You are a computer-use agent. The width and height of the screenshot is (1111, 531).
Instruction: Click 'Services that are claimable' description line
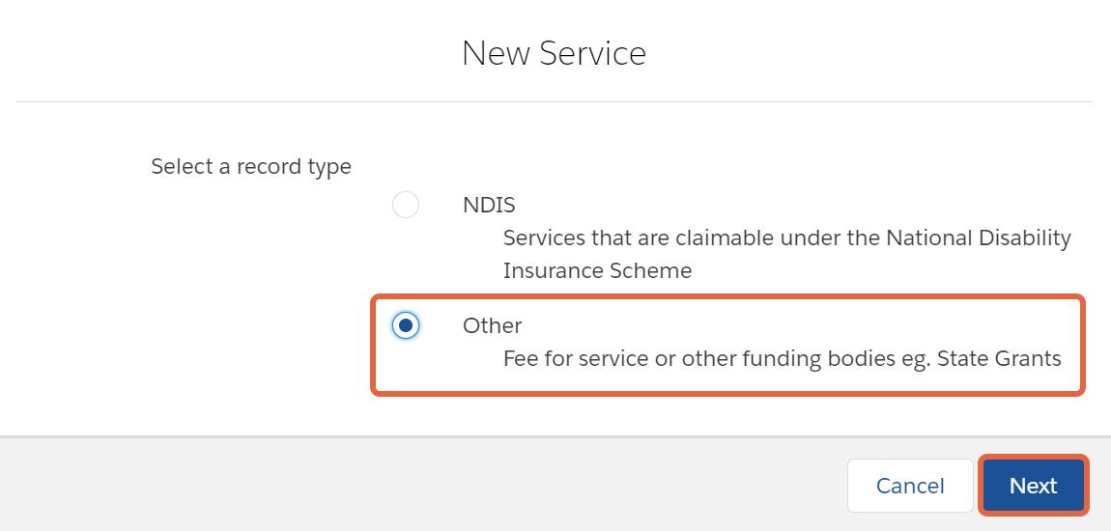click(787, 238)
